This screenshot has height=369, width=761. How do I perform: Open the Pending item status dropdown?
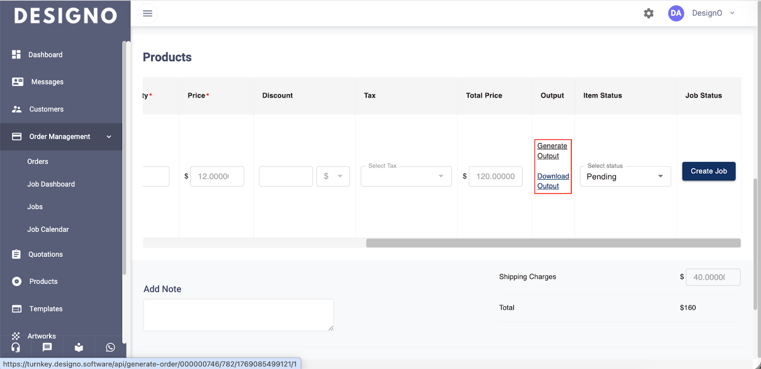(625, 176)
